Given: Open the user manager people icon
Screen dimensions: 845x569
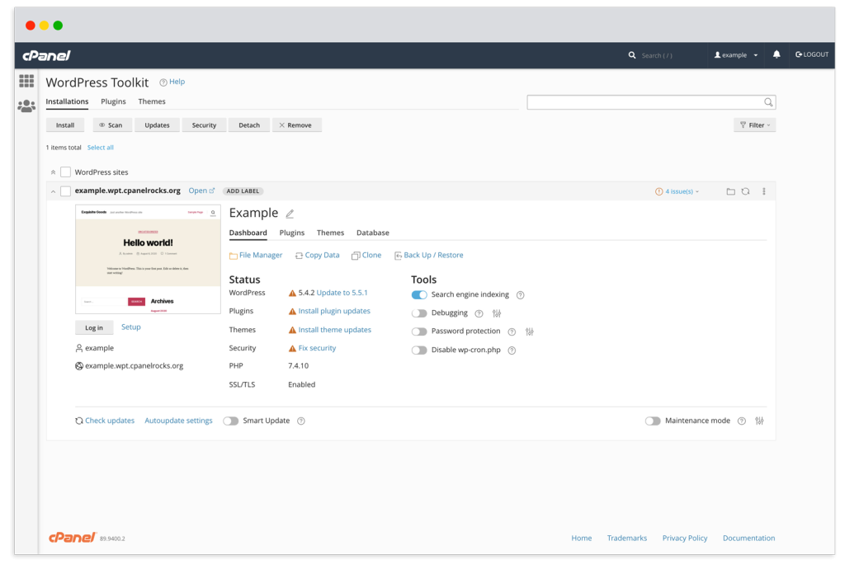Looking at the screenshot, I should click(26, 106).
